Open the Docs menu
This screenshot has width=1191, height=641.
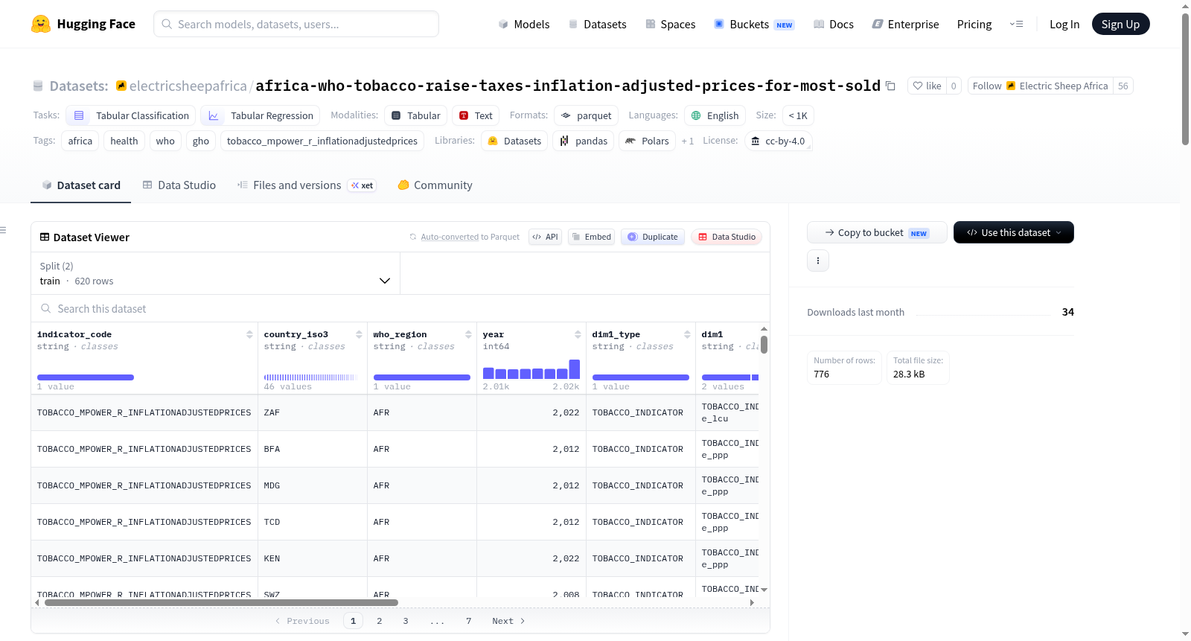(834, 24)
